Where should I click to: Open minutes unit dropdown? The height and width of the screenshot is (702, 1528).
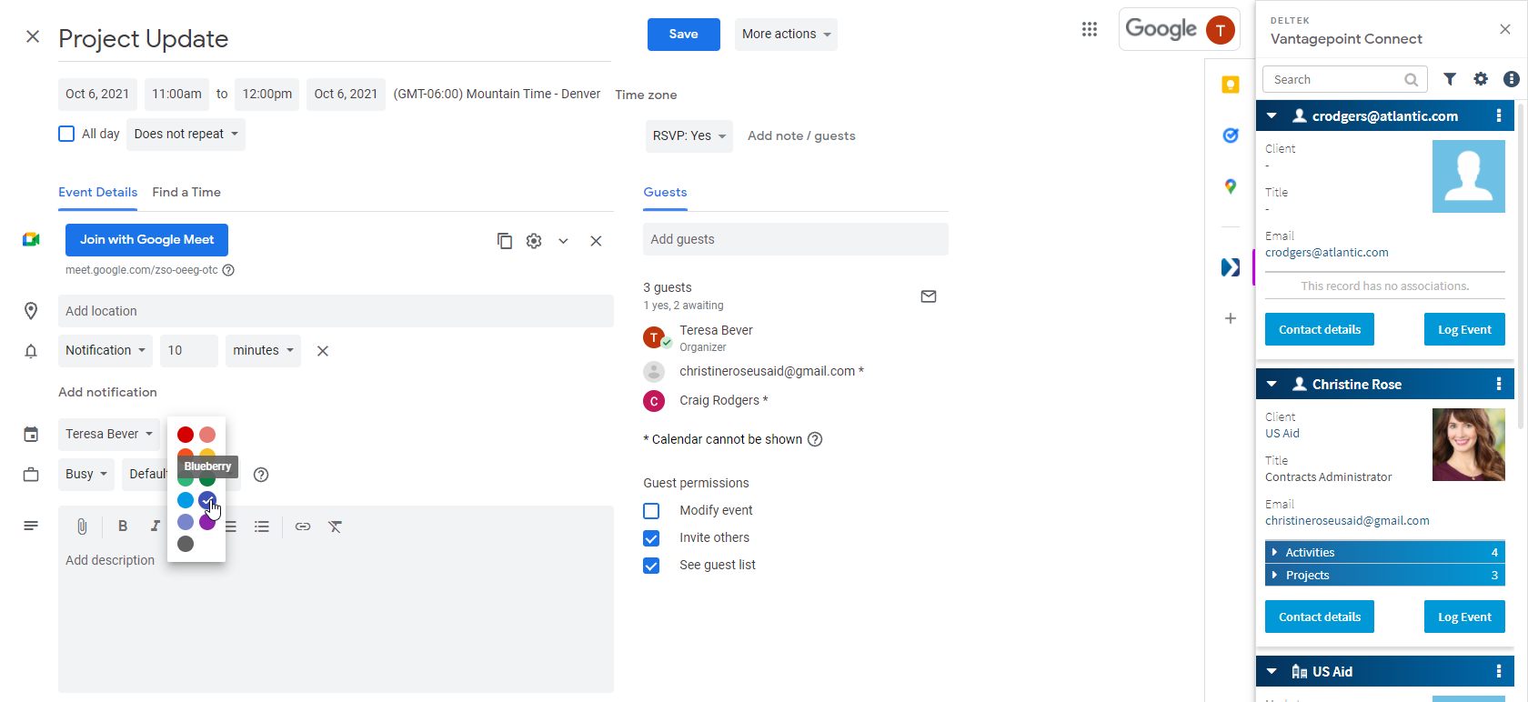tap(263, 351)
